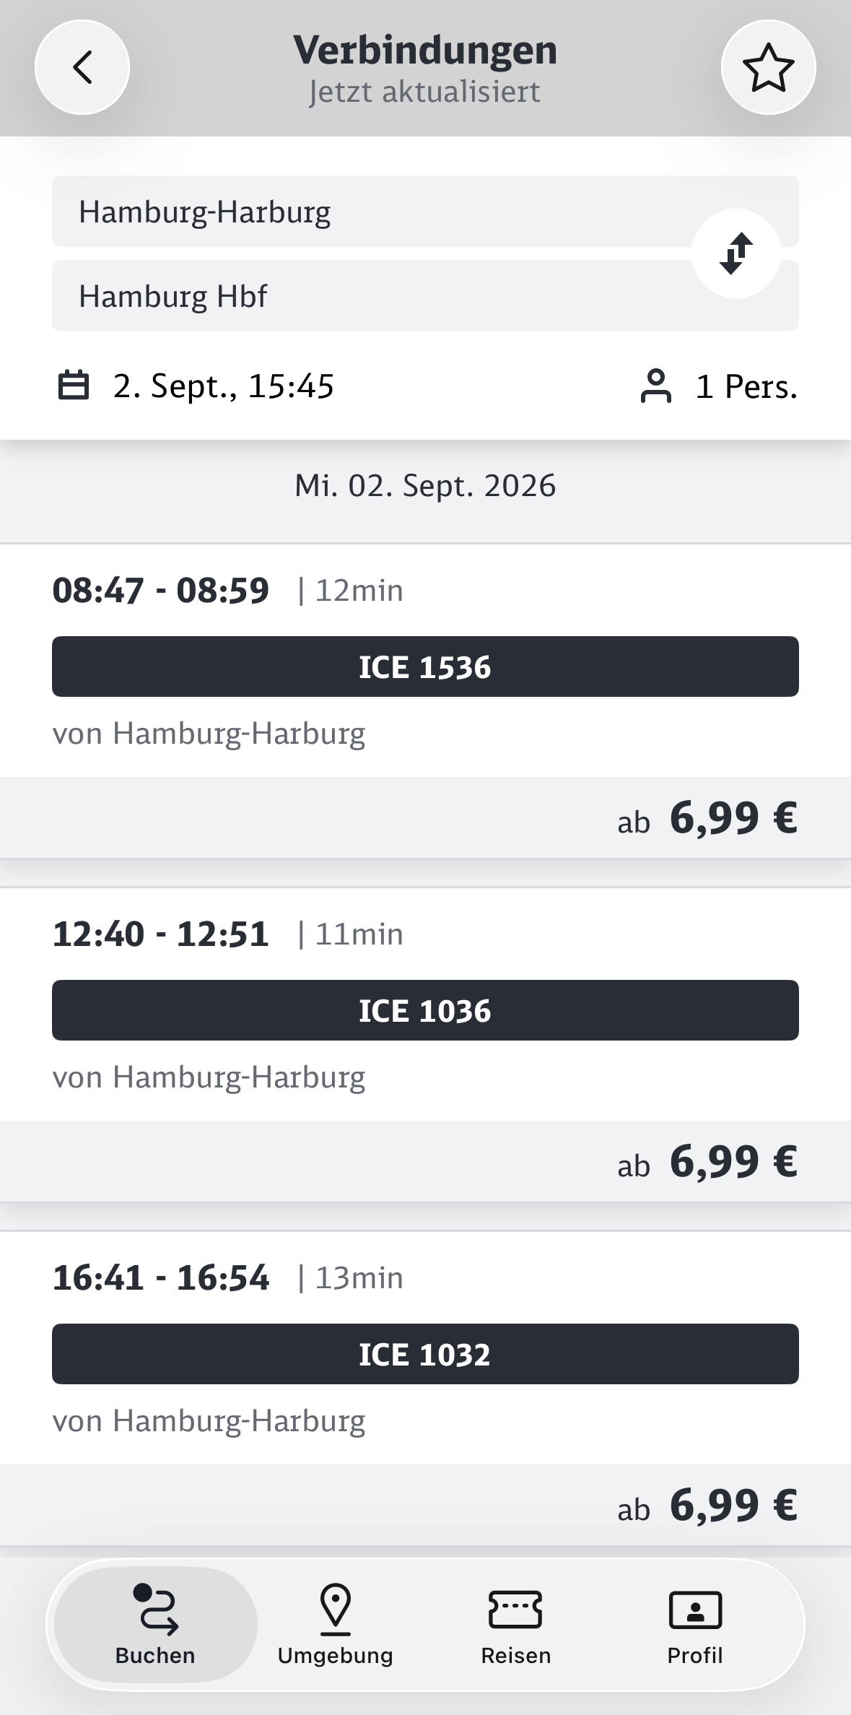Change passenger count 1 Pers.
The height and width of the screenshot is (1715, 851).
click(746, 386)
